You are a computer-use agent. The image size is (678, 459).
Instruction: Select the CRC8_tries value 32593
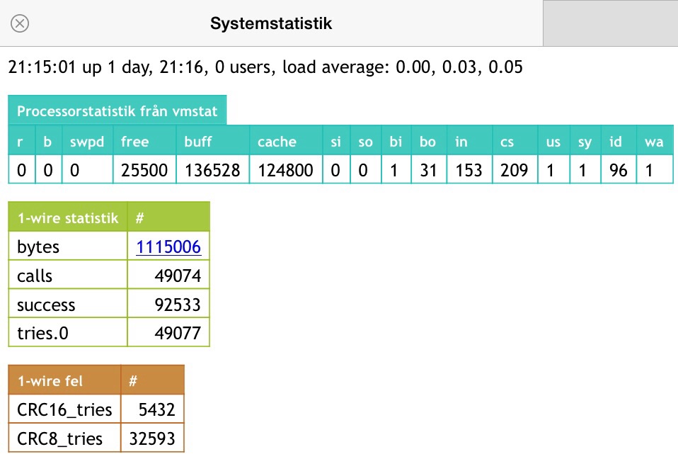click(152, 438)
